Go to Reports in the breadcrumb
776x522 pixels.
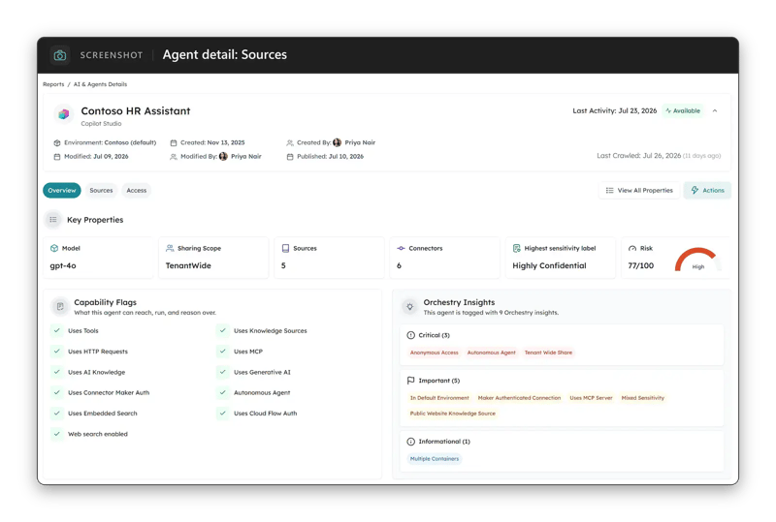(53, 84)
